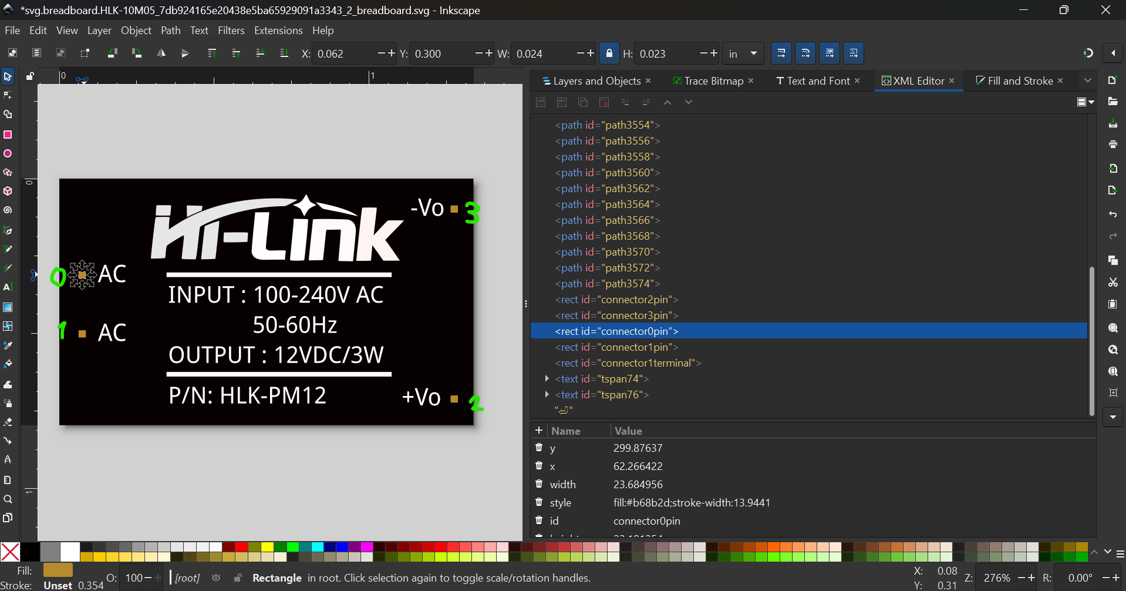Rotate selection 90° counter-clockwise
1126x591 pixels.
(x=112, y=53)
